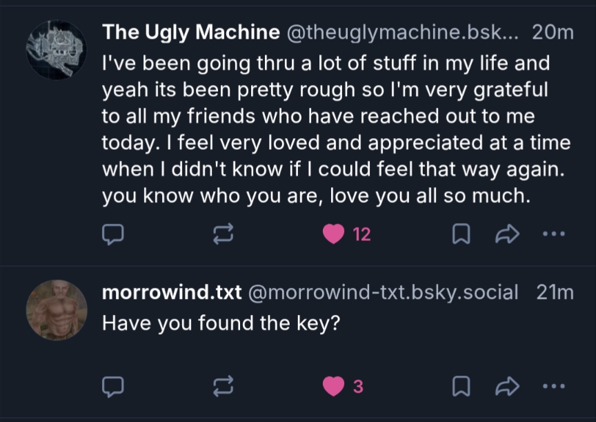Visit The Ugly Machine display name
Viewport: 596px width, 422px height.
pos(191,32)
